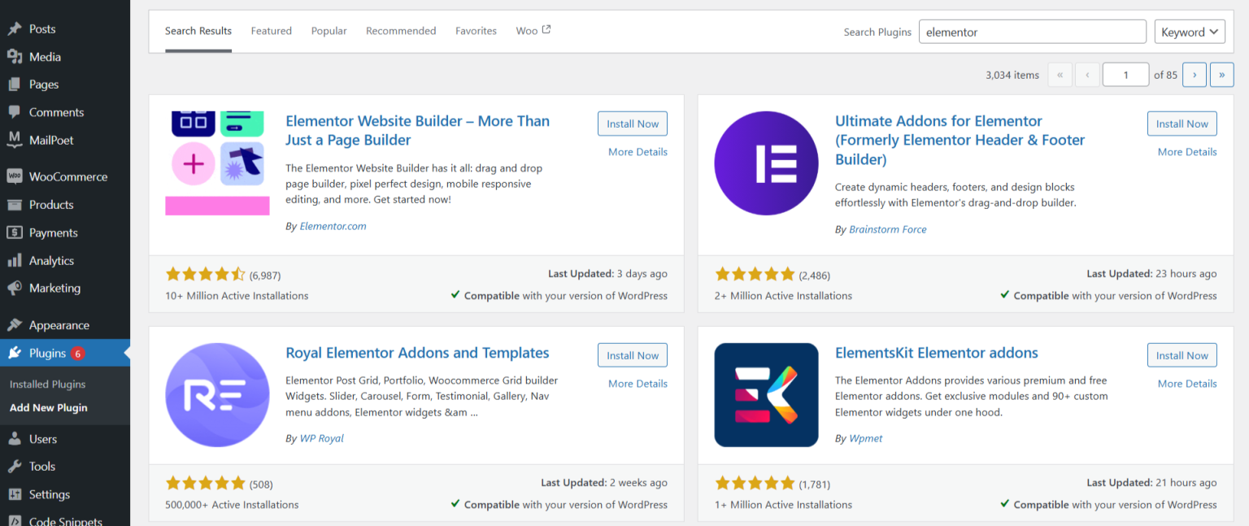Open the Keyword search filter dropdown
Viewport: 1249px width, 526px height.
1189,32
